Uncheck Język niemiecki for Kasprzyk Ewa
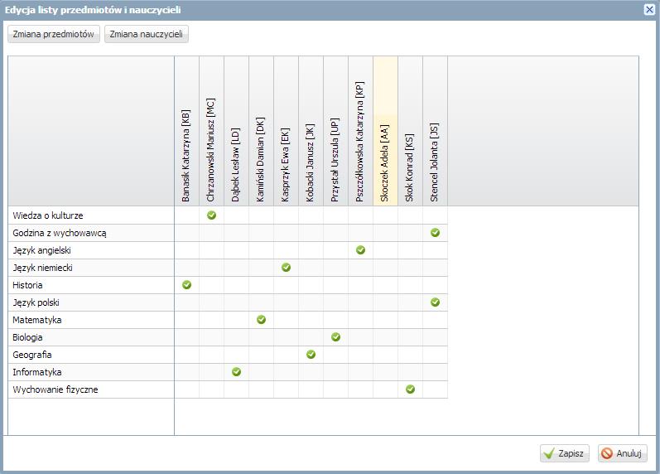The height and width of the screenshot is (474, 660). 287,268
